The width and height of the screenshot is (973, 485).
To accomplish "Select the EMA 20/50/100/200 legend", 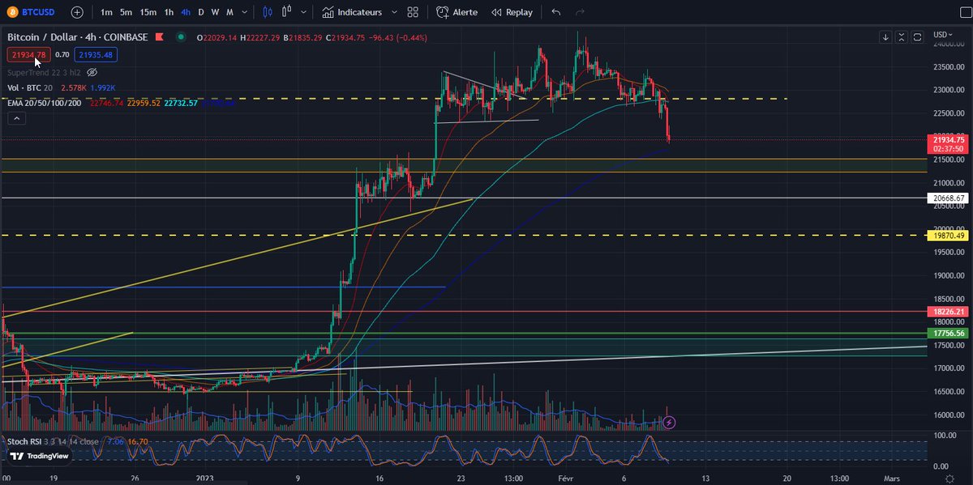I will [x=46, y=104].
